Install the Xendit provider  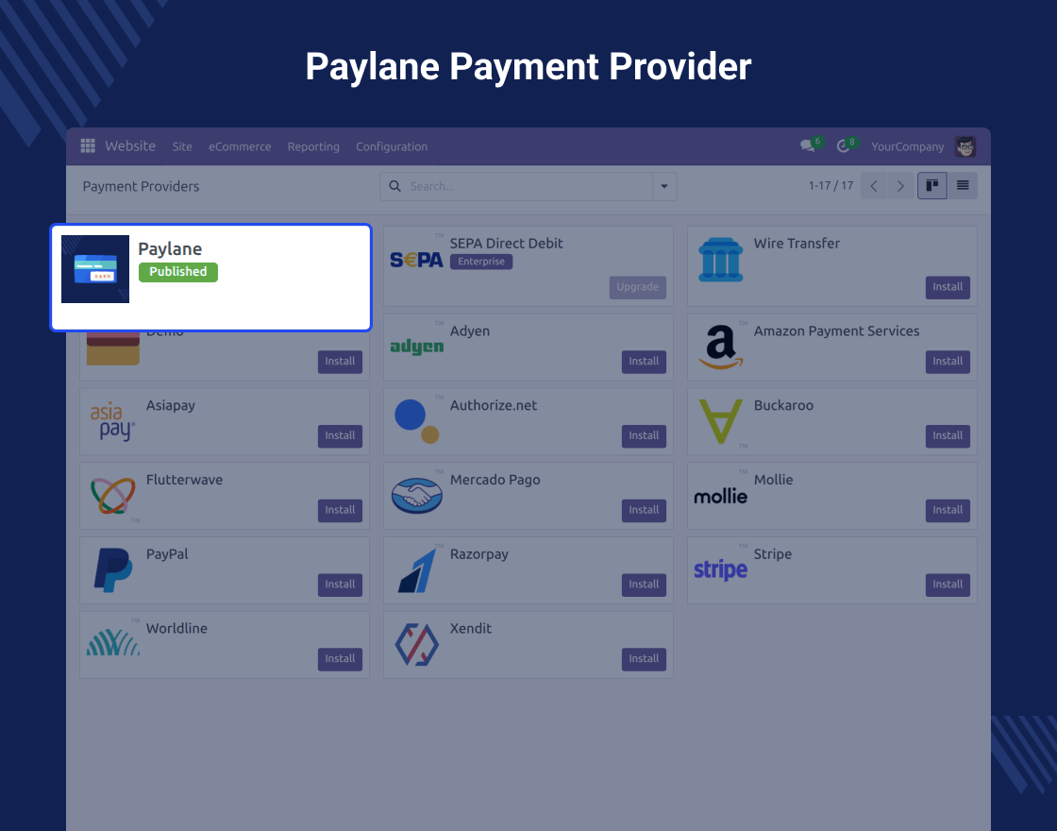coord(644,658)
